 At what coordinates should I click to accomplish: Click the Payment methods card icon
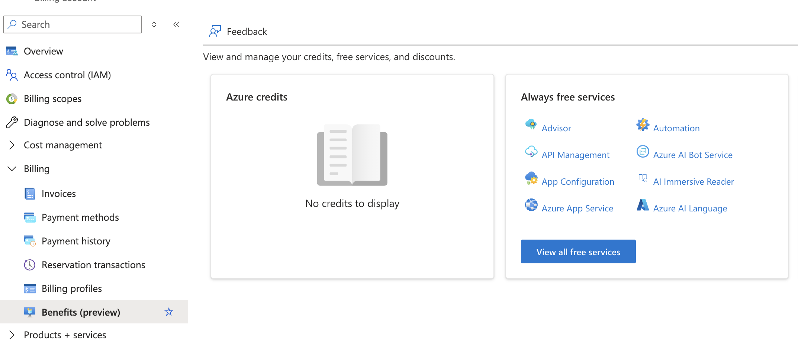(30, 217)
